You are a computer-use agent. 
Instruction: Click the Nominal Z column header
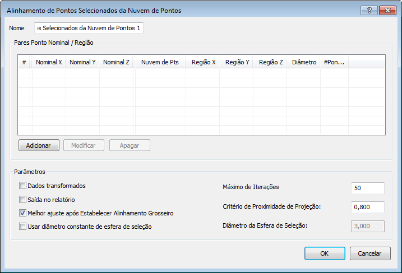(x=117, y=62)
